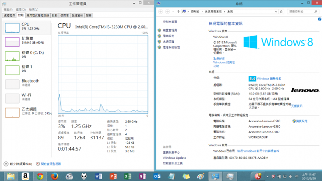
Task: Click the red notification icon in tray
Action: click(x=258, y=176)
